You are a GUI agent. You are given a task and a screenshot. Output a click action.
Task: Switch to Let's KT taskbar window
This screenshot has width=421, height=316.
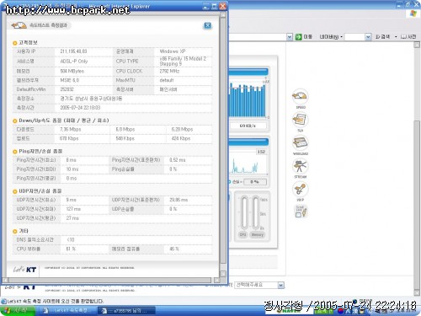(x=67, y=311)
